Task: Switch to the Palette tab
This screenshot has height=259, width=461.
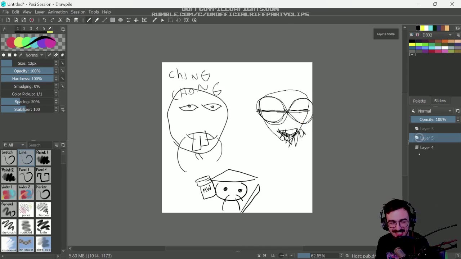Action: point(419,101)
